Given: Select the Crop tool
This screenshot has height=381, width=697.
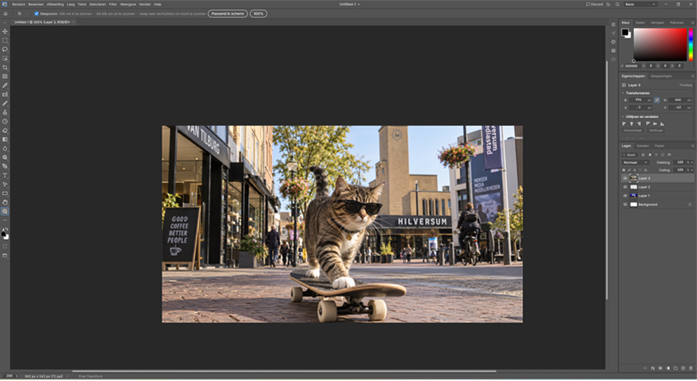Looking at the screenshot, I should click(5, 67).
